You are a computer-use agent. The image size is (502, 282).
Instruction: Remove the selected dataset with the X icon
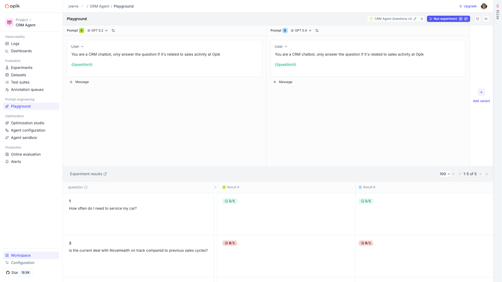pos(422,19)
